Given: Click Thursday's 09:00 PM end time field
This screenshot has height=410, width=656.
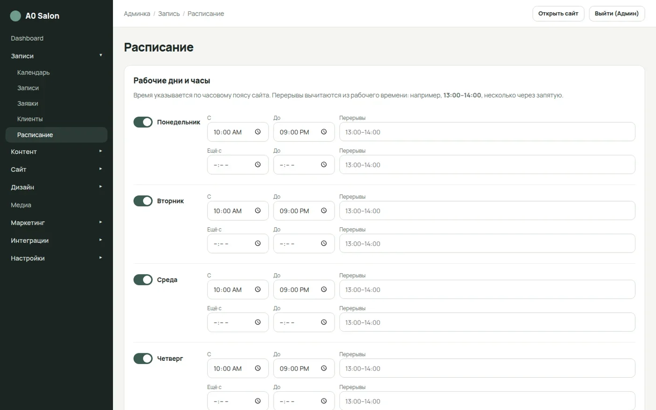Looking at the screenshot, I should [x=304, y=368].
